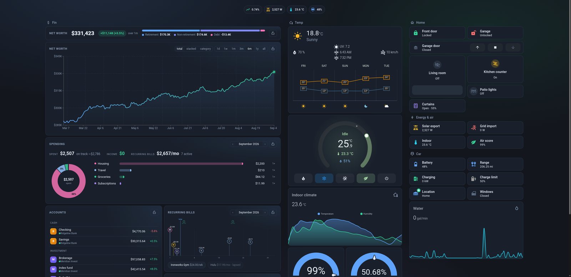Close the garage door down arrow

click(x=513, y=47)
